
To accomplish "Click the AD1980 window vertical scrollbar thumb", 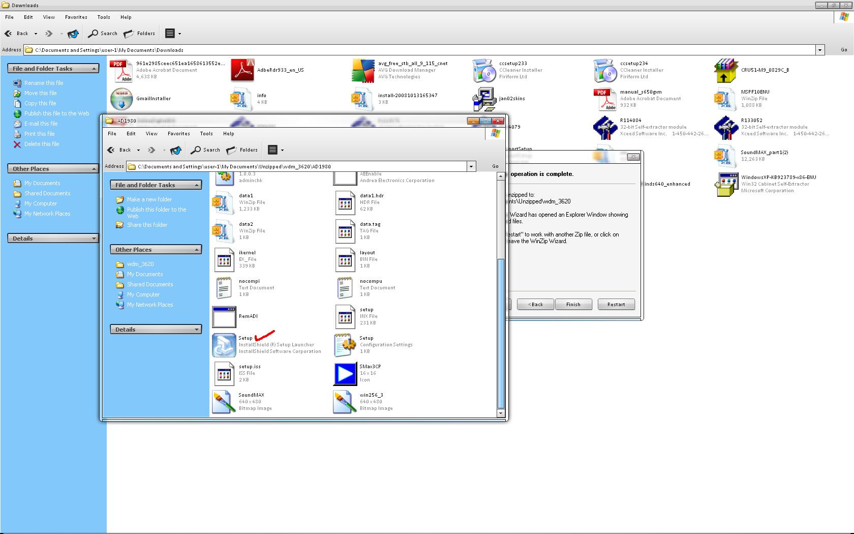I will point(501,333).
